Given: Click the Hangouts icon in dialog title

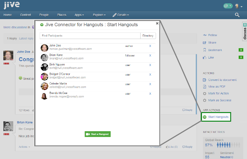Looking at the screenshot, I should (42, 25).
